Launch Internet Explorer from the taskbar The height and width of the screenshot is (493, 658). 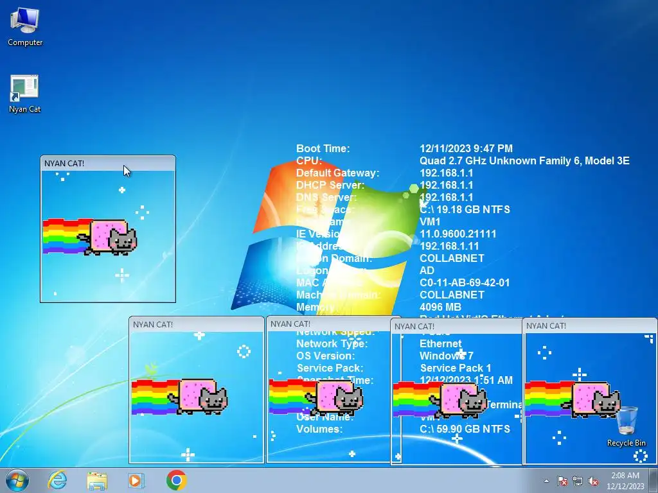tap(57, 480)
